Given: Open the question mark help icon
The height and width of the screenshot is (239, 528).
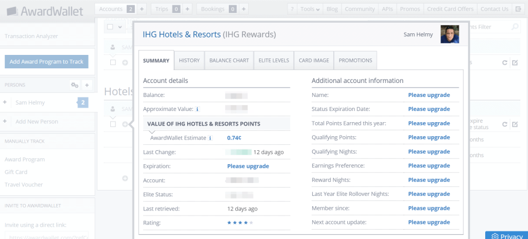Looking at the screenshot, I should (292, 9).
